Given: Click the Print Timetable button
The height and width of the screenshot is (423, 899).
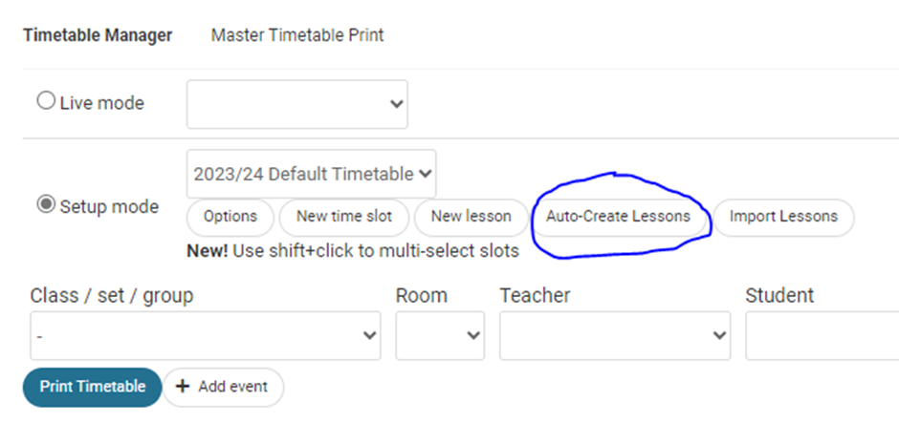Looking at the screenshot, I should (x=93, y=387).
